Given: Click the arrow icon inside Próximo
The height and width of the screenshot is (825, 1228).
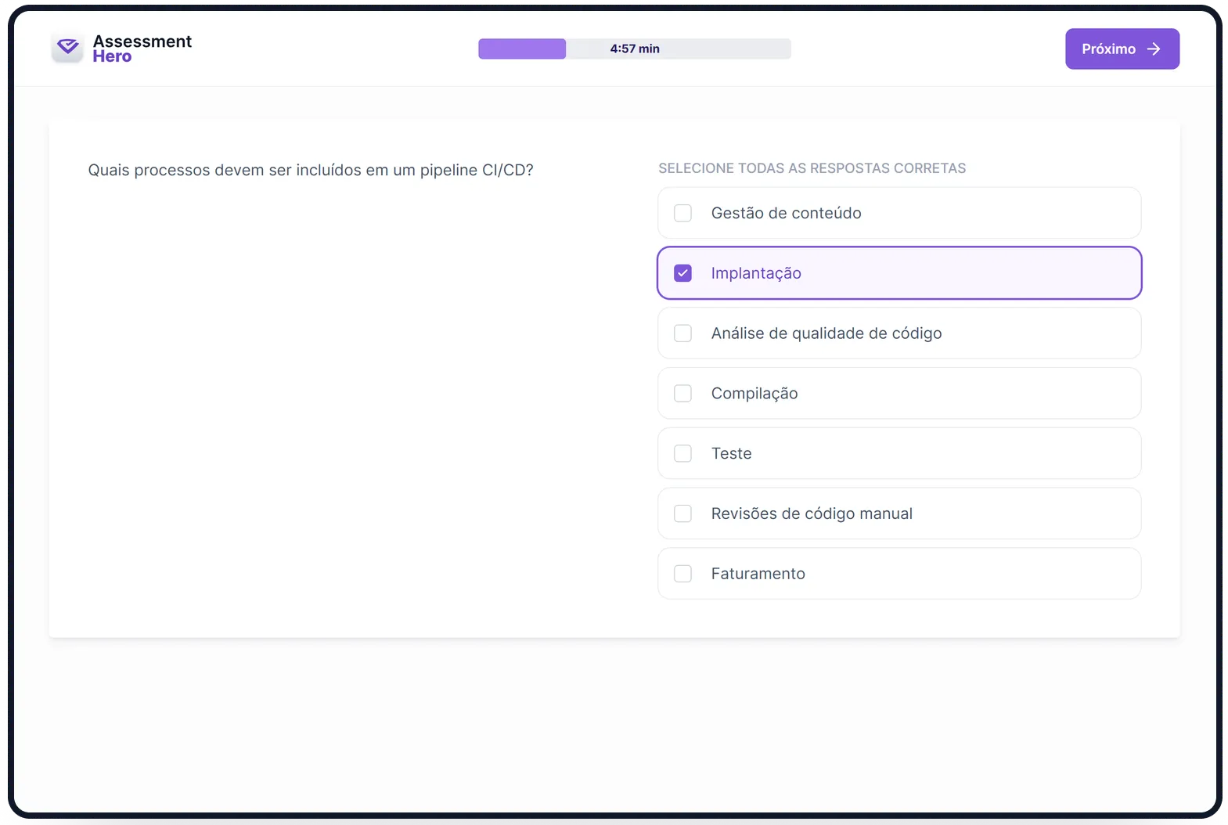Looking at the screenshot, I should (1153, 49).
